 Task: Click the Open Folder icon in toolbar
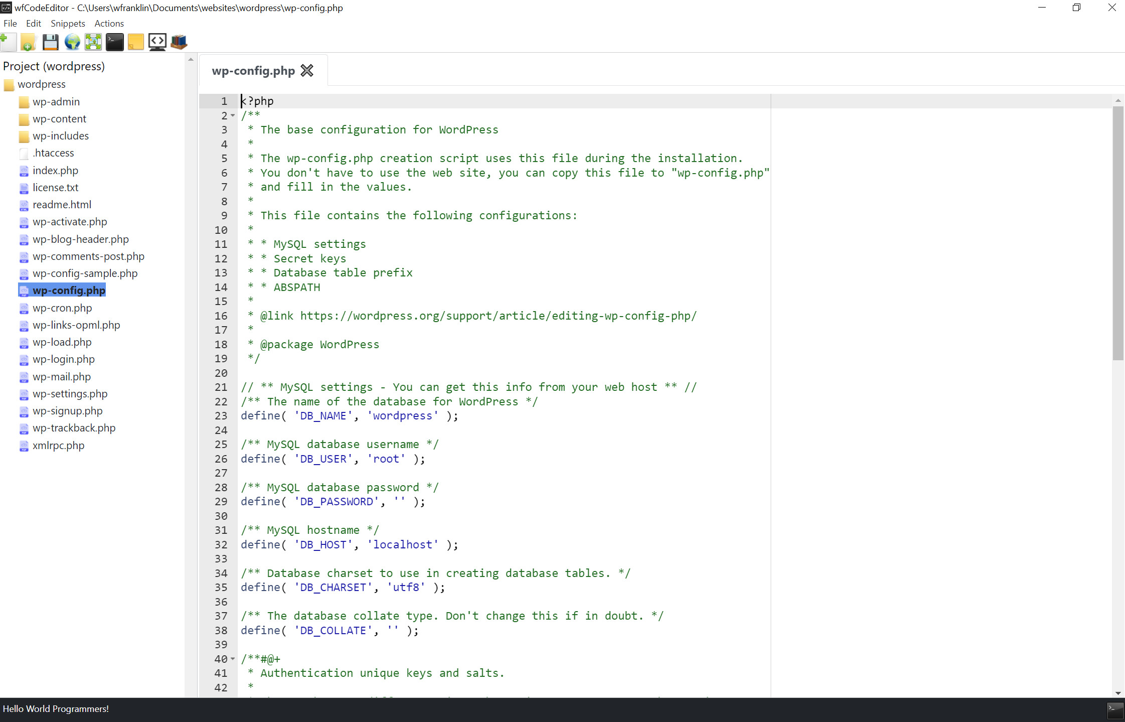pyautogui.click(x=28, y=42)
